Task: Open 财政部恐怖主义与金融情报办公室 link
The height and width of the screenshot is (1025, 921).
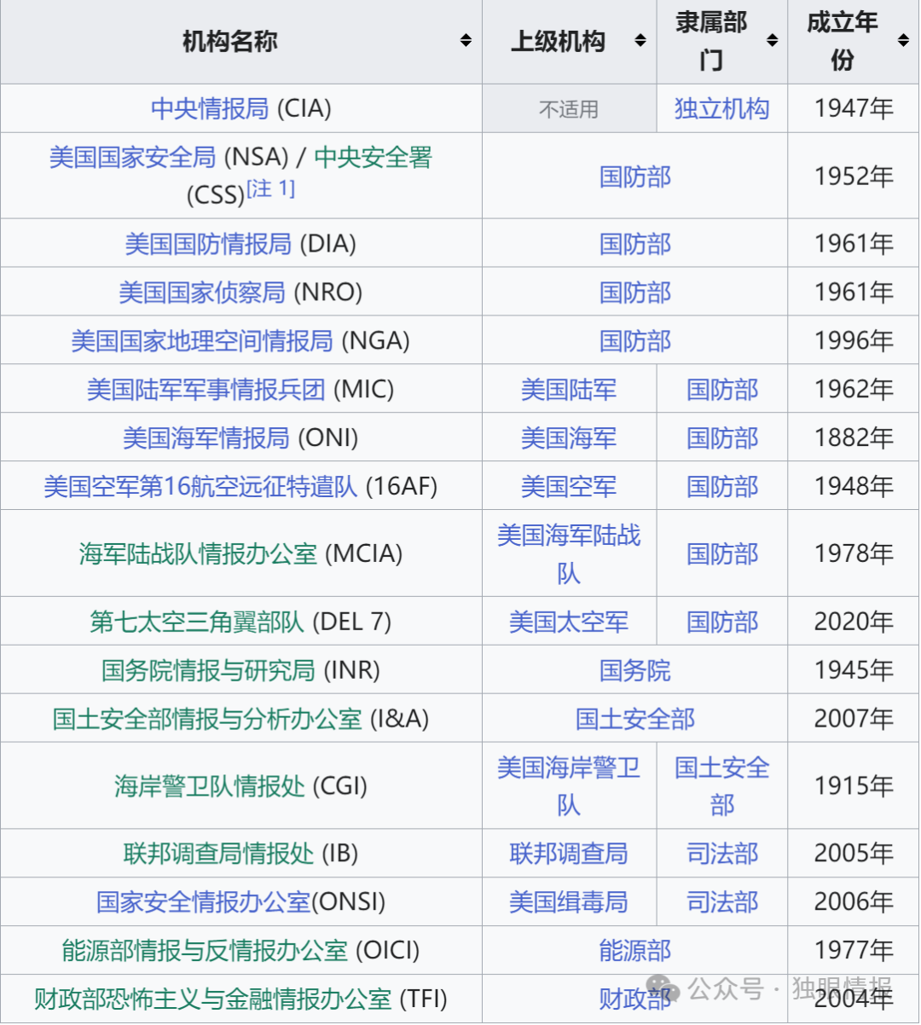Action: [x=213, y=999]
